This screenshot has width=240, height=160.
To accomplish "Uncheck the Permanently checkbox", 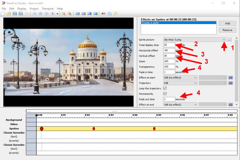I will pyautogui.click(x=165, y=94).
